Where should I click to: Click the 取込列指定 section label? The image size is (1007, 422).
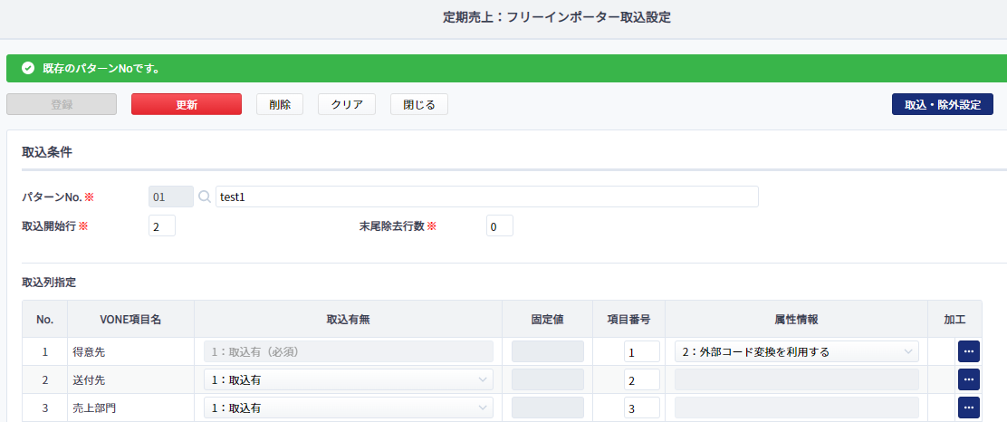click(50, 282)
